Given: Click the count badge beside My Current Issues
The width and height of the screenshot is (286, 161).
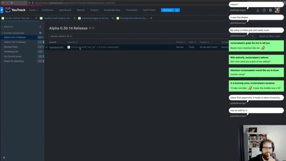Looking at the screenshot, I should coord(40,56).
